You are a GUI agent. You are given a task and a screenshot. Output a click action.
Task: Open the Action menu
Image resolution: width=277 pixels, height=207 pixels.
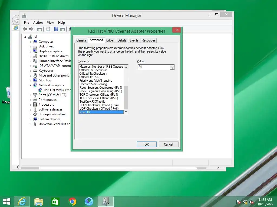pyautogui.click(x=38, y=23)
